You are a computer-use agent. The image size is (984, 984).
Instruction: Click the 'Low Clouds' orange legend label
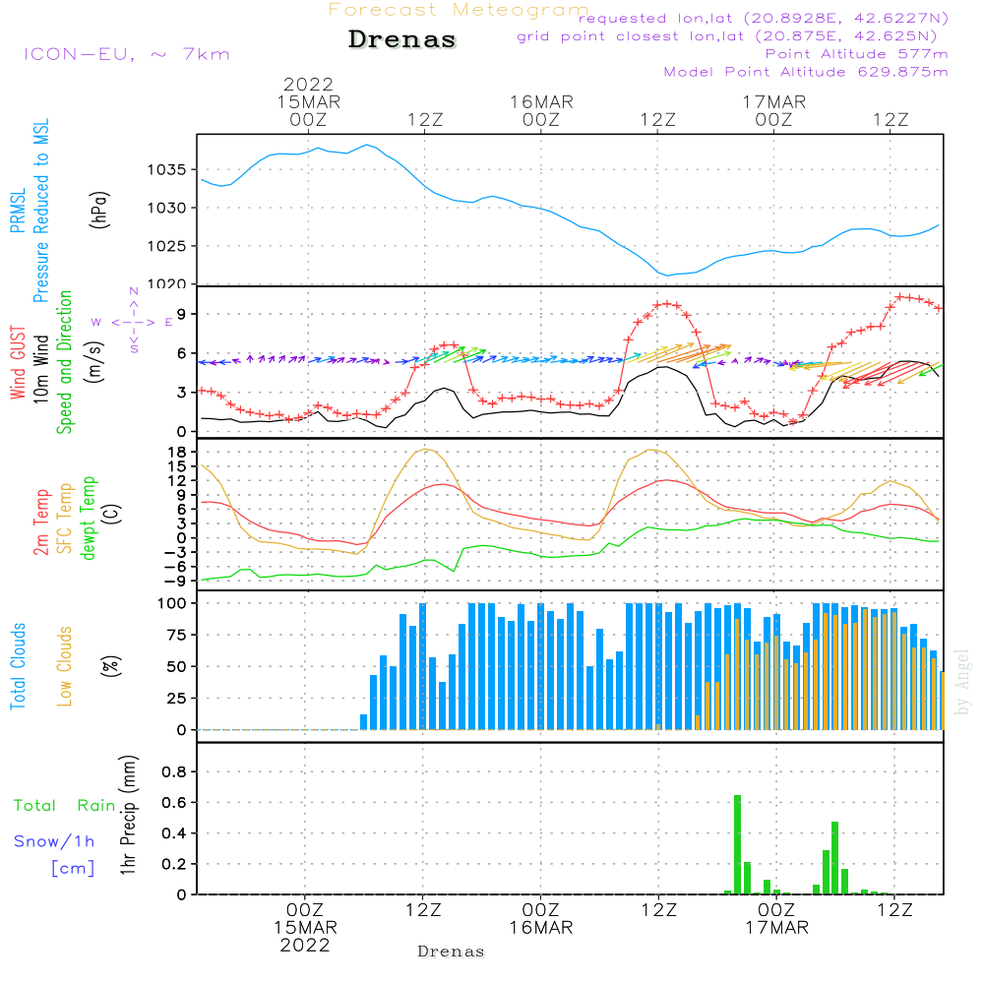pos(65,666)
